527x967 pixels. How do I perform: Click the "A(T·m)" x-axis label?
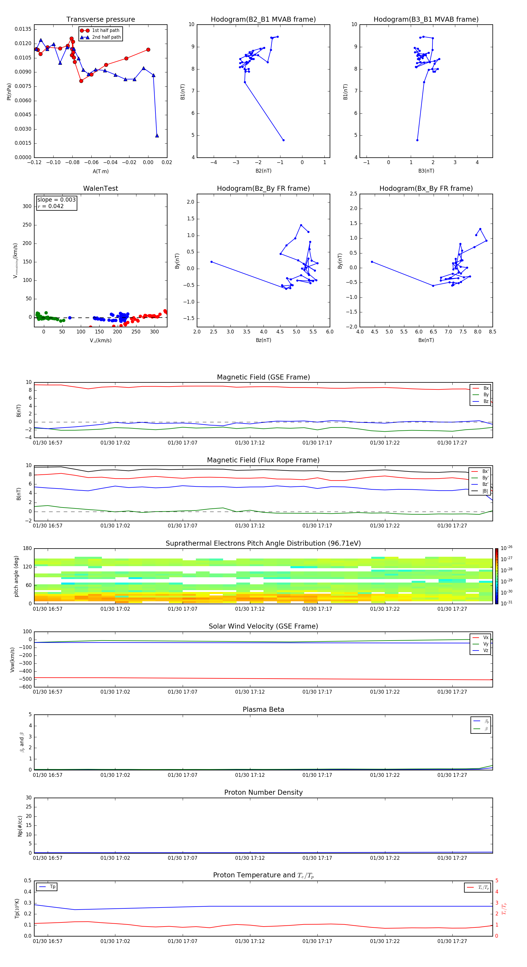coord(100,171)
